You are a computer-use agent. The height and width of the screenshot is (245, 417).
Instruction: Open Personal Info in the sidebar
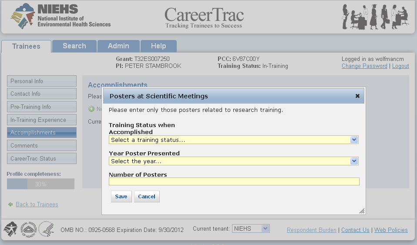pos(41,81)
